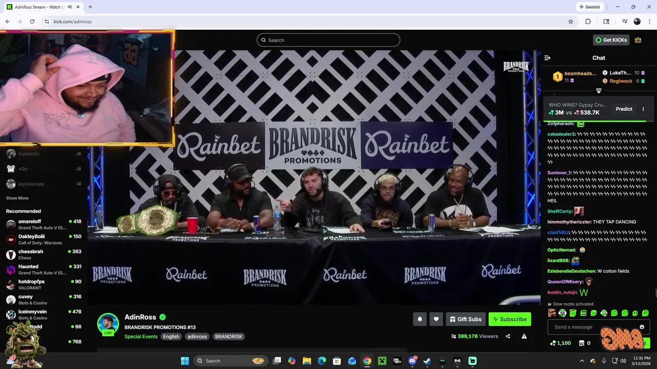Open xQc in followed list
The height and width of the screenshot is (369, 657).
click(x=44, y=169)
